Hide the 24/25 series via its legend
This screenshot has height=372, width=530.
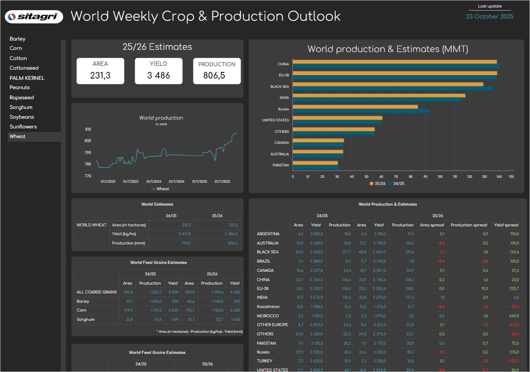pos(397,183)
